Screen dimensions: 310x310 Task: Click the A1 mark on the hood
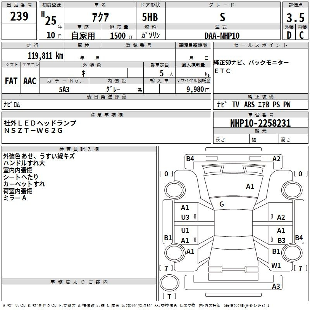coord(250,186)
